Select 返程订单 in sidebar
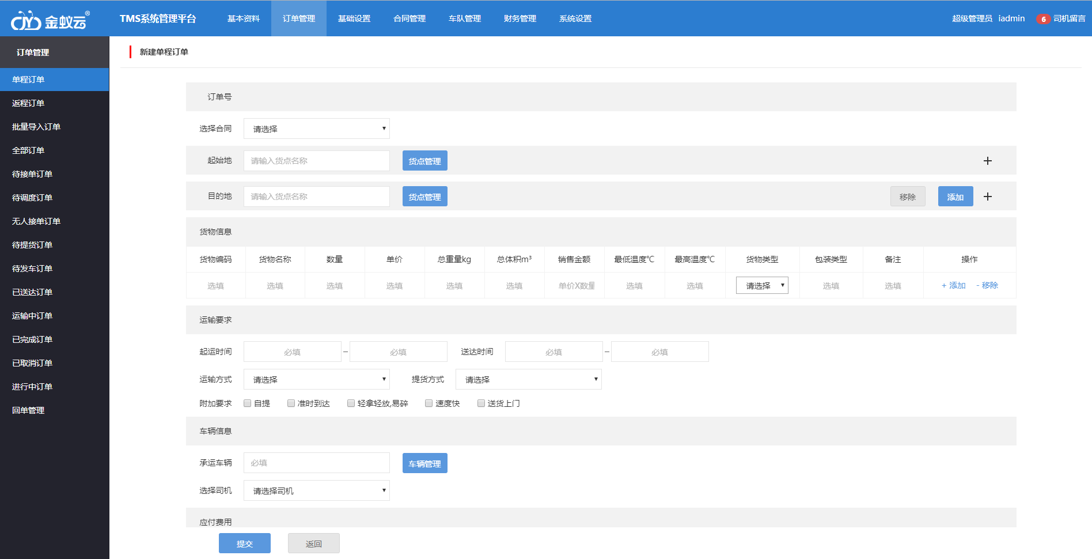This screenshot has height=559, width=1092. (x=55, y=103)
